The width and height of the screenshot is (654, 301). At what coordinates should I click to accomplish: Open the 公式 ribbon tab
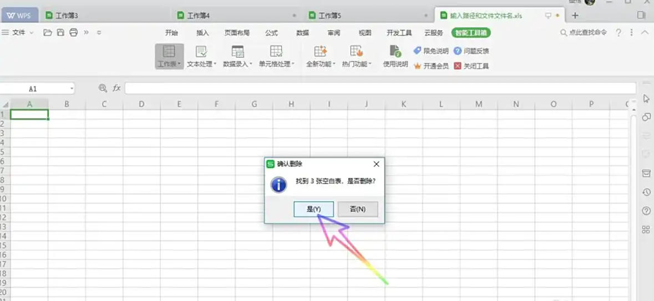pos(271,33)
